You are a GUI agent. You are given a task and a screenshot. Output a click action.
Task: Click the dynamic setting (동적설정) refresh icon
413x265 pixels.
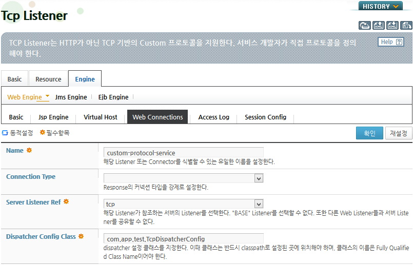click(5, 133)
